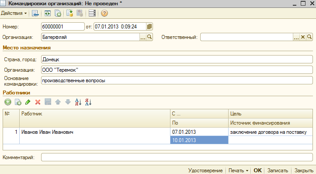This screenshot has height=174, width=316.
Task: Select the start date cell 07.01.2013
Action: tap(199, 132)
